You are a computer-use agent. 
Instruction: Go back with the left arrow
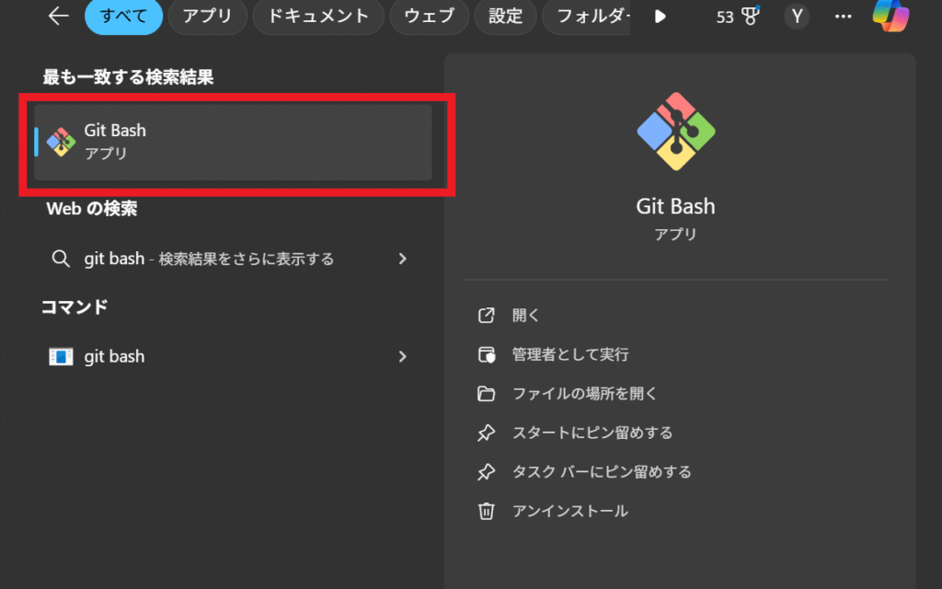[58, 17]
